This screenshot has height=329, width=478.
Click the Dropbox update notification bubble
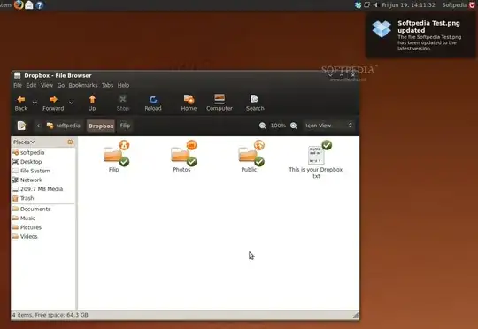420,35
